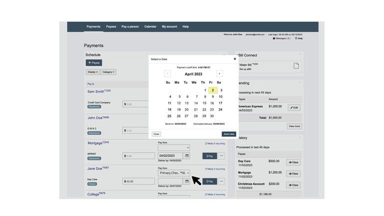The image size is (384, 216).
Task: Make the Jane Doe payment recurring
Action: (x=215, y=169)
